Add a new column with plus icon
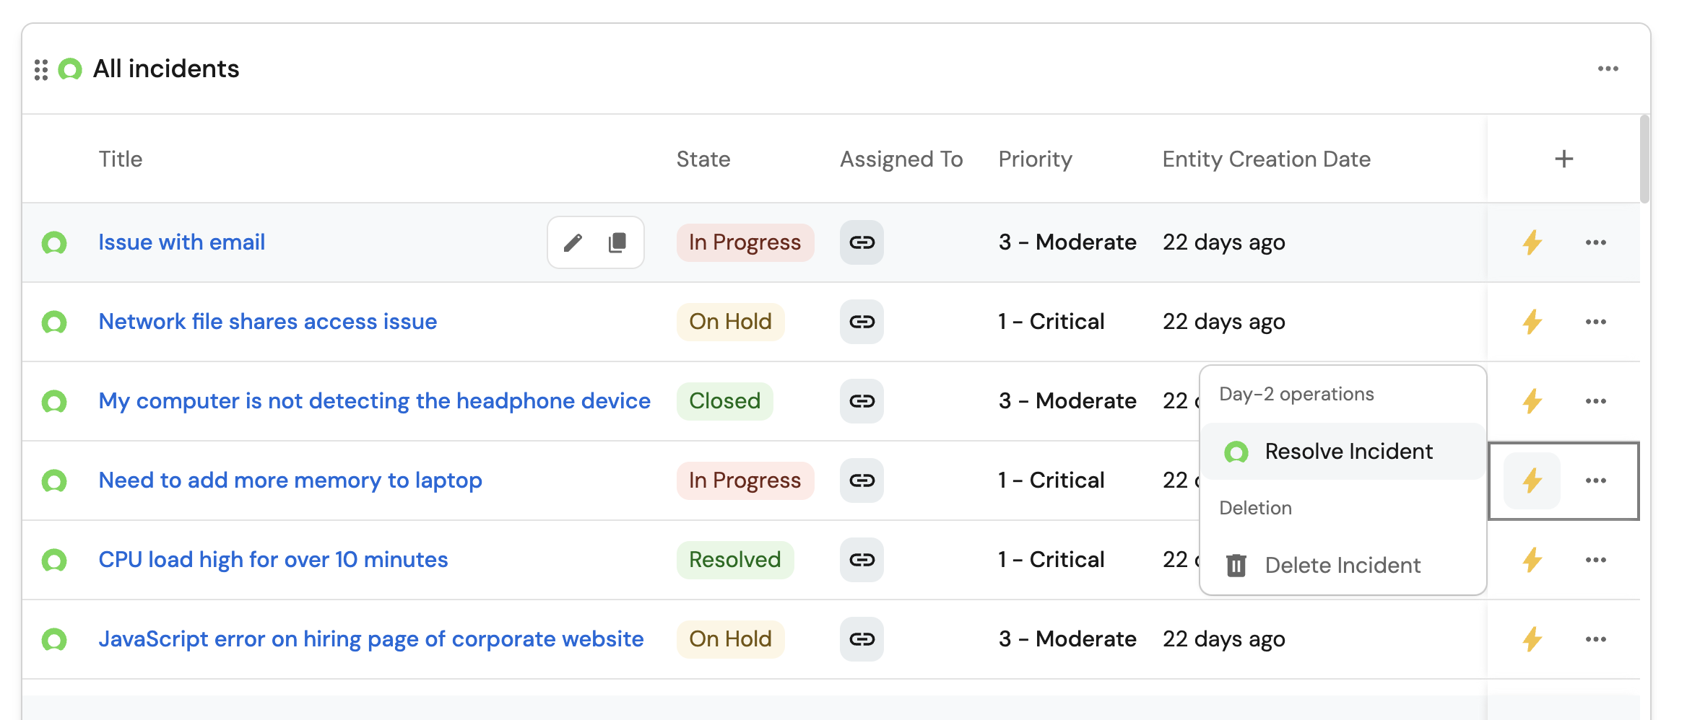Viewport: 1687px width, 720px height. pyautogui.click(x=1564, y=159)
